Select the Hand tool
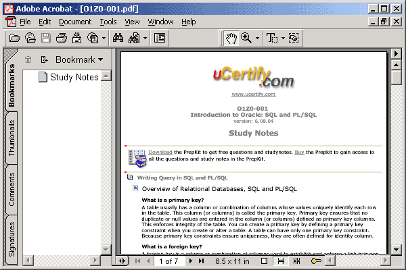Screen dimensions: 406x270 pos(231,38)
